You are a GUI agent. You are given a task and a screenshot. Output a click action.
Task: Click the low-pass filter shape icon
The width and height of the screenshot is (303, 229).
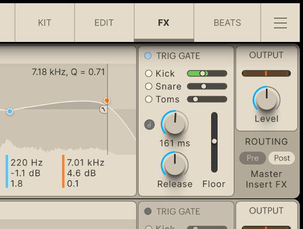(x=104, y=110)
